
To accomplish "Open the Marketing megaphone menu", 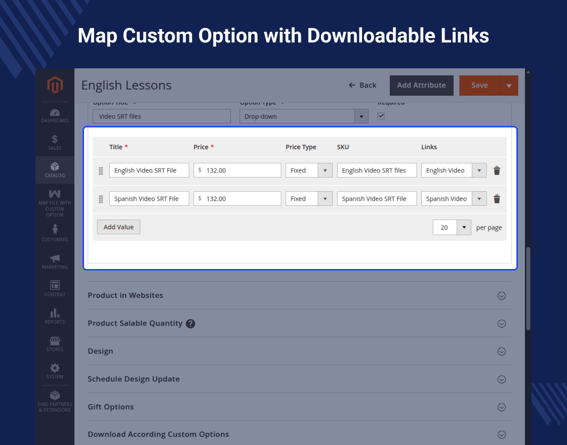I will 55,261.
